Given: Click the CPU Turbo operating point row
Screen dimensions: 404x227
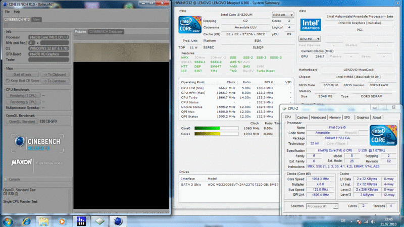Looking at the screenshot, I should click(236, 97).
